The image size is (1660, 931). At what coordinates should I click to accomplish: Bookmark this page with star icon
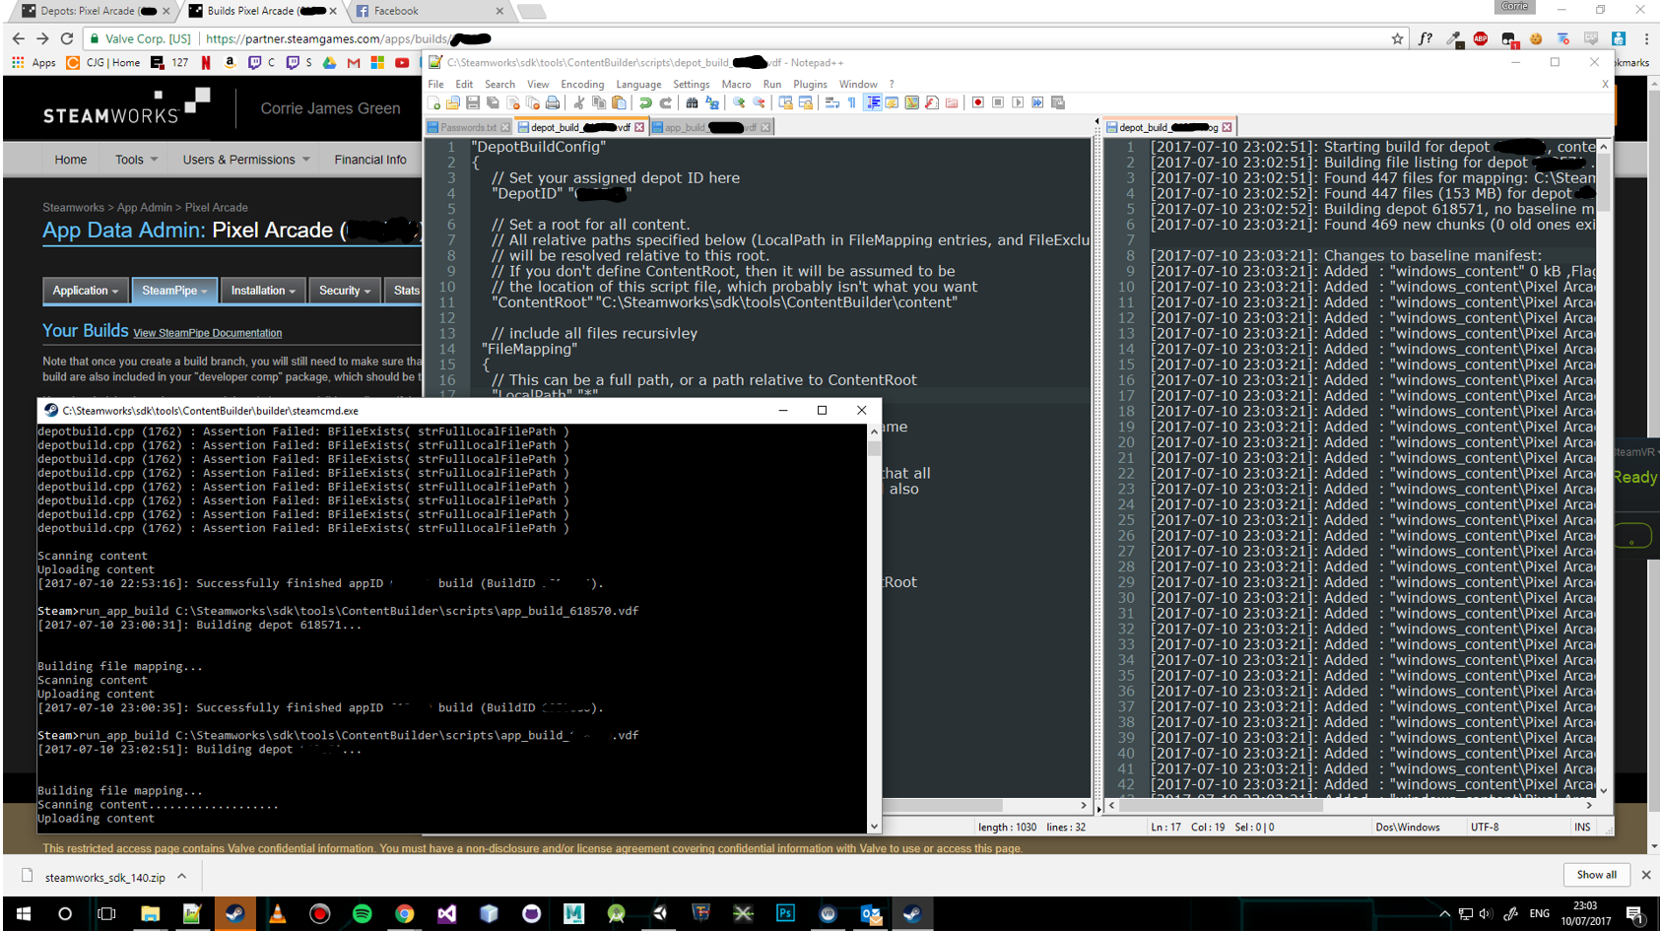(1397, 38)
